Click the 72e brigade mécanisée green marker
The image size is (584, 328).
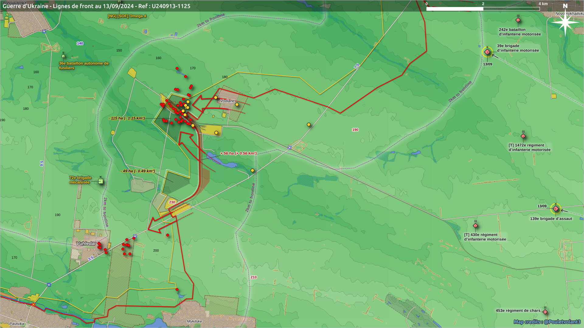point(101,181)
